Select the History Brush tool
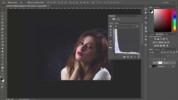 [2, 39]
